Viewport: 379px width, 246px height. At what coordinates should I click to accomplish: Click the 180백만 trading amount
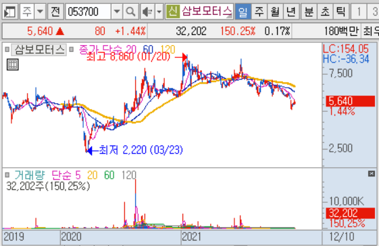[x=341, y=31]
